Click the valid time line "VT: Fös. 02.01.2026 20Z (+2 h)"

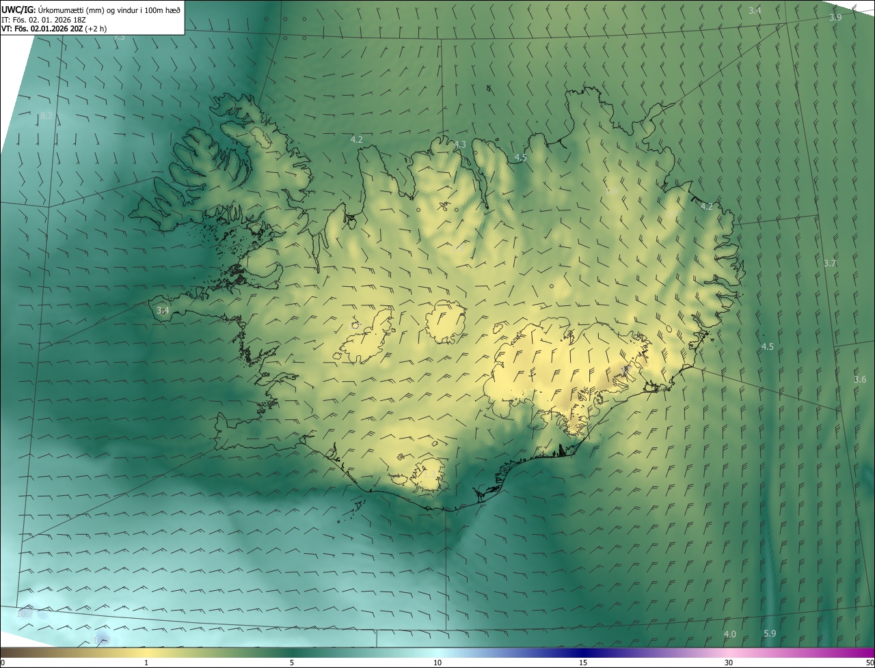54,29
